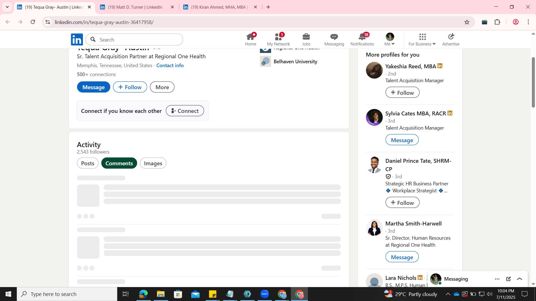Open Advertise icon
The image size is (536, 301).
(451, 39)
